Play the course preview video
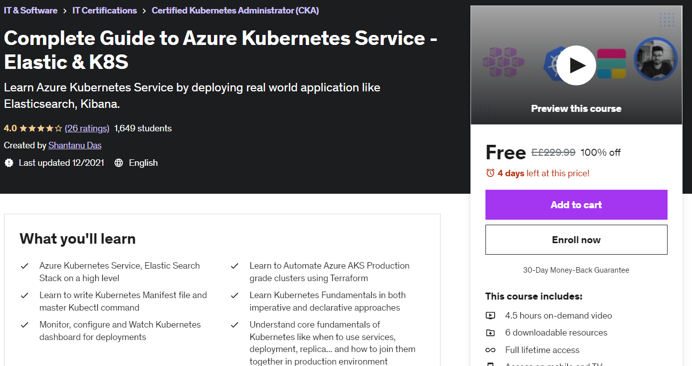 point(576,65)
